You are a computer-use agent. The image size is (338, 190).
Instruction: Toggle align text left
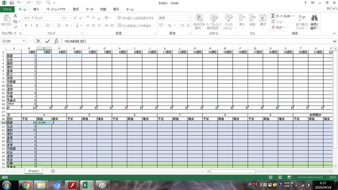pyautogui.click(x=88, y=26)
